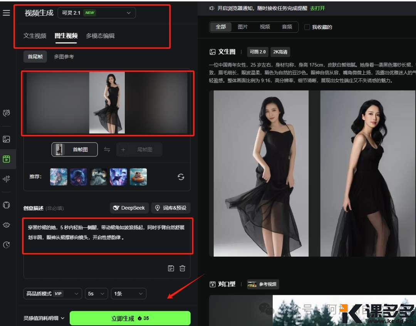The height and width of the screenshot is (326, 416).
Task: Open the hamburger menu at top left
Action: point(6,13)
